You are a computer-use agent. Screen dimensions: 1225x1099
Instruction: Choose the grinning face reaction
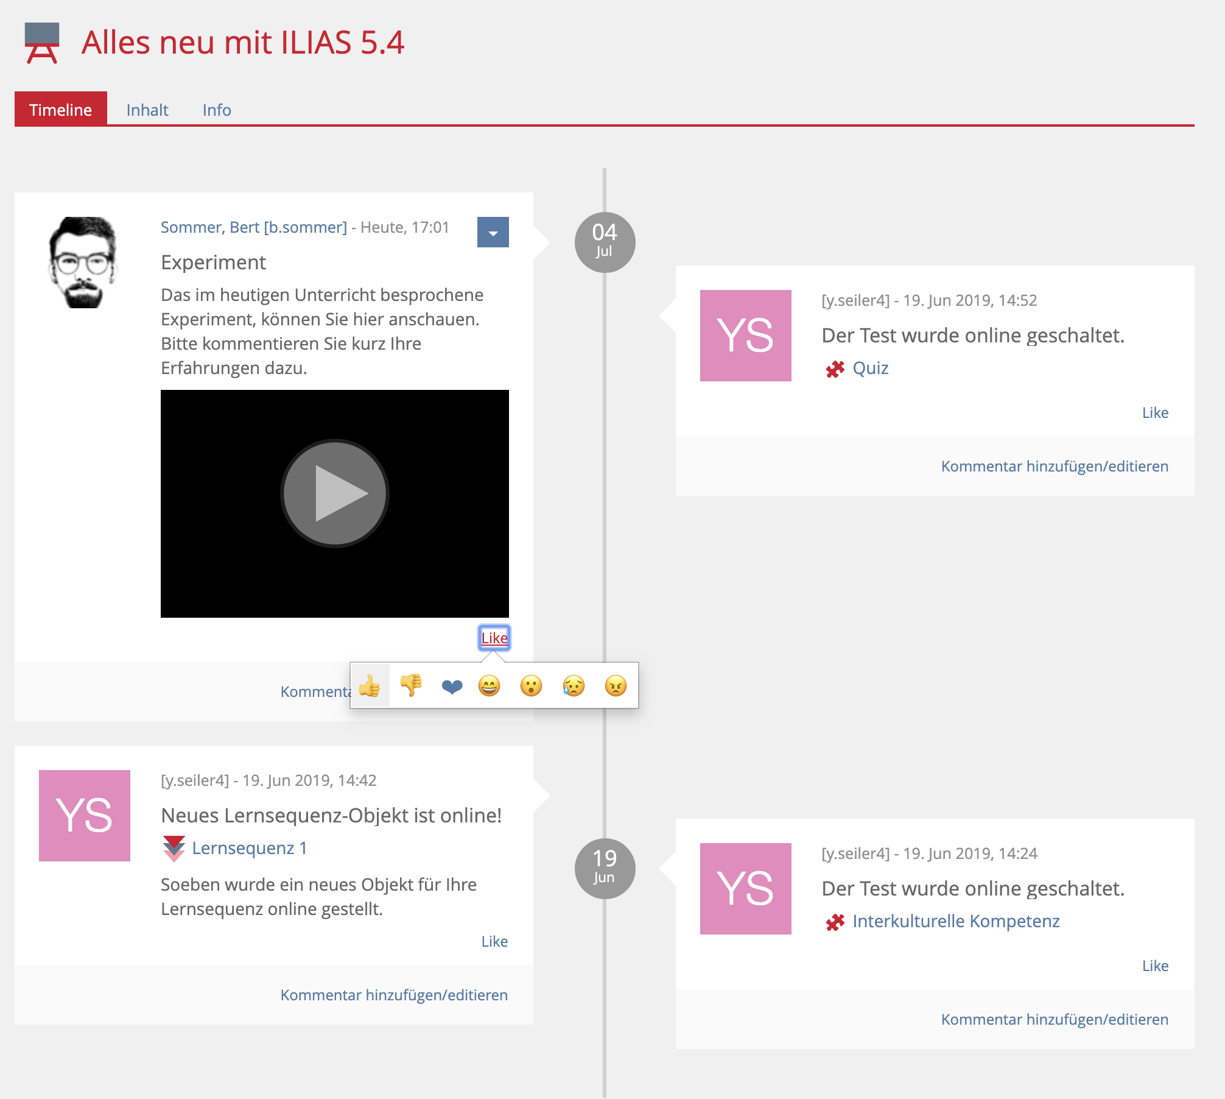[489, 686]
